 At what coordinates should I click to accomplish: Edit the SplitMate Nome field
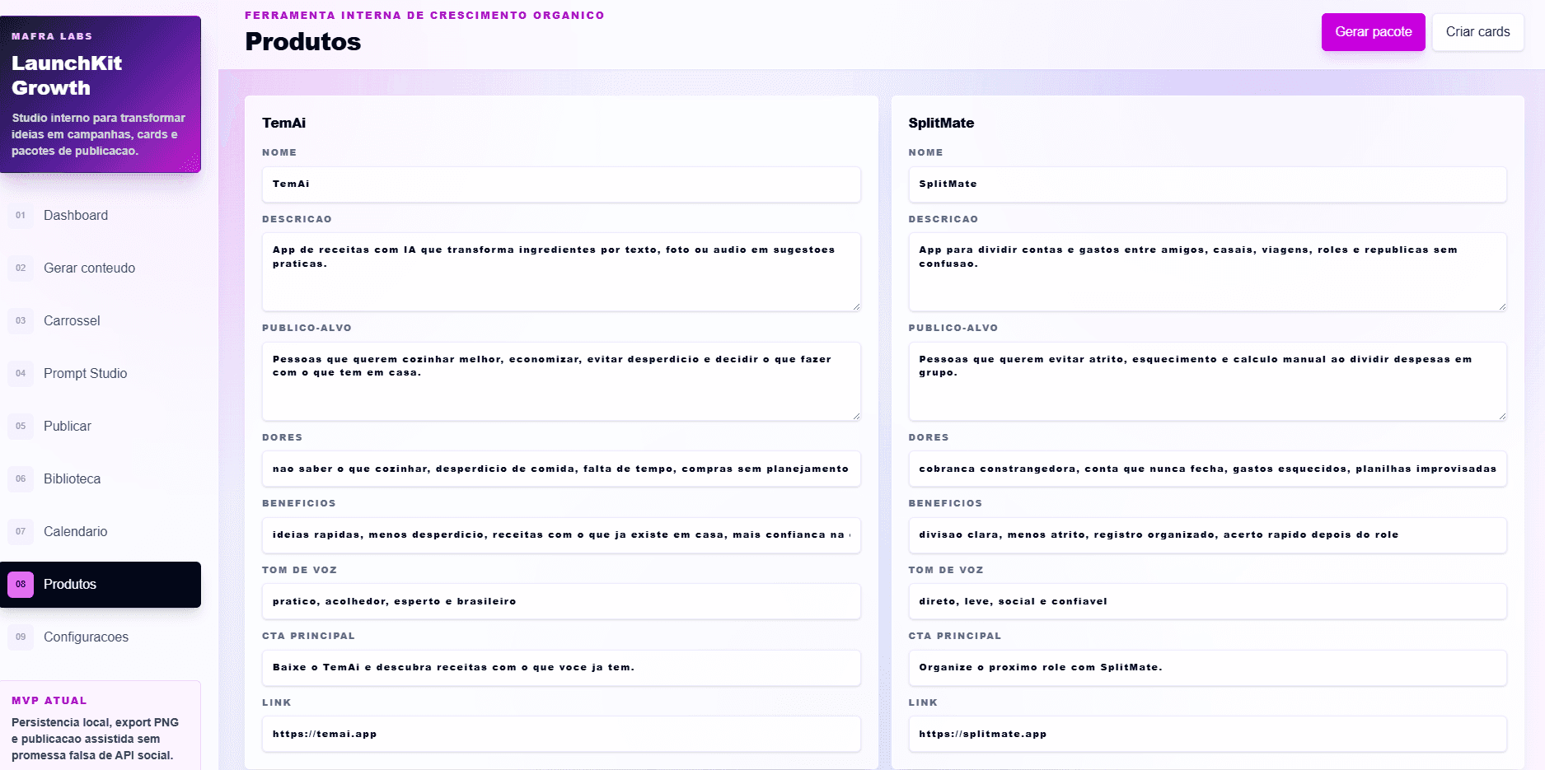click(1208, 184)
